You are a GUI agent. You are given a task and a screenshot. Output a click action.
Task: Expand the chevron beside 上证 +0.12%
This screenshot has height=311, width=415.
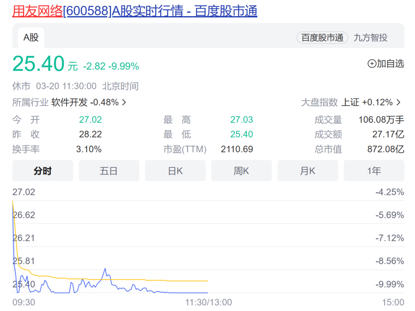tap(398, 103)
